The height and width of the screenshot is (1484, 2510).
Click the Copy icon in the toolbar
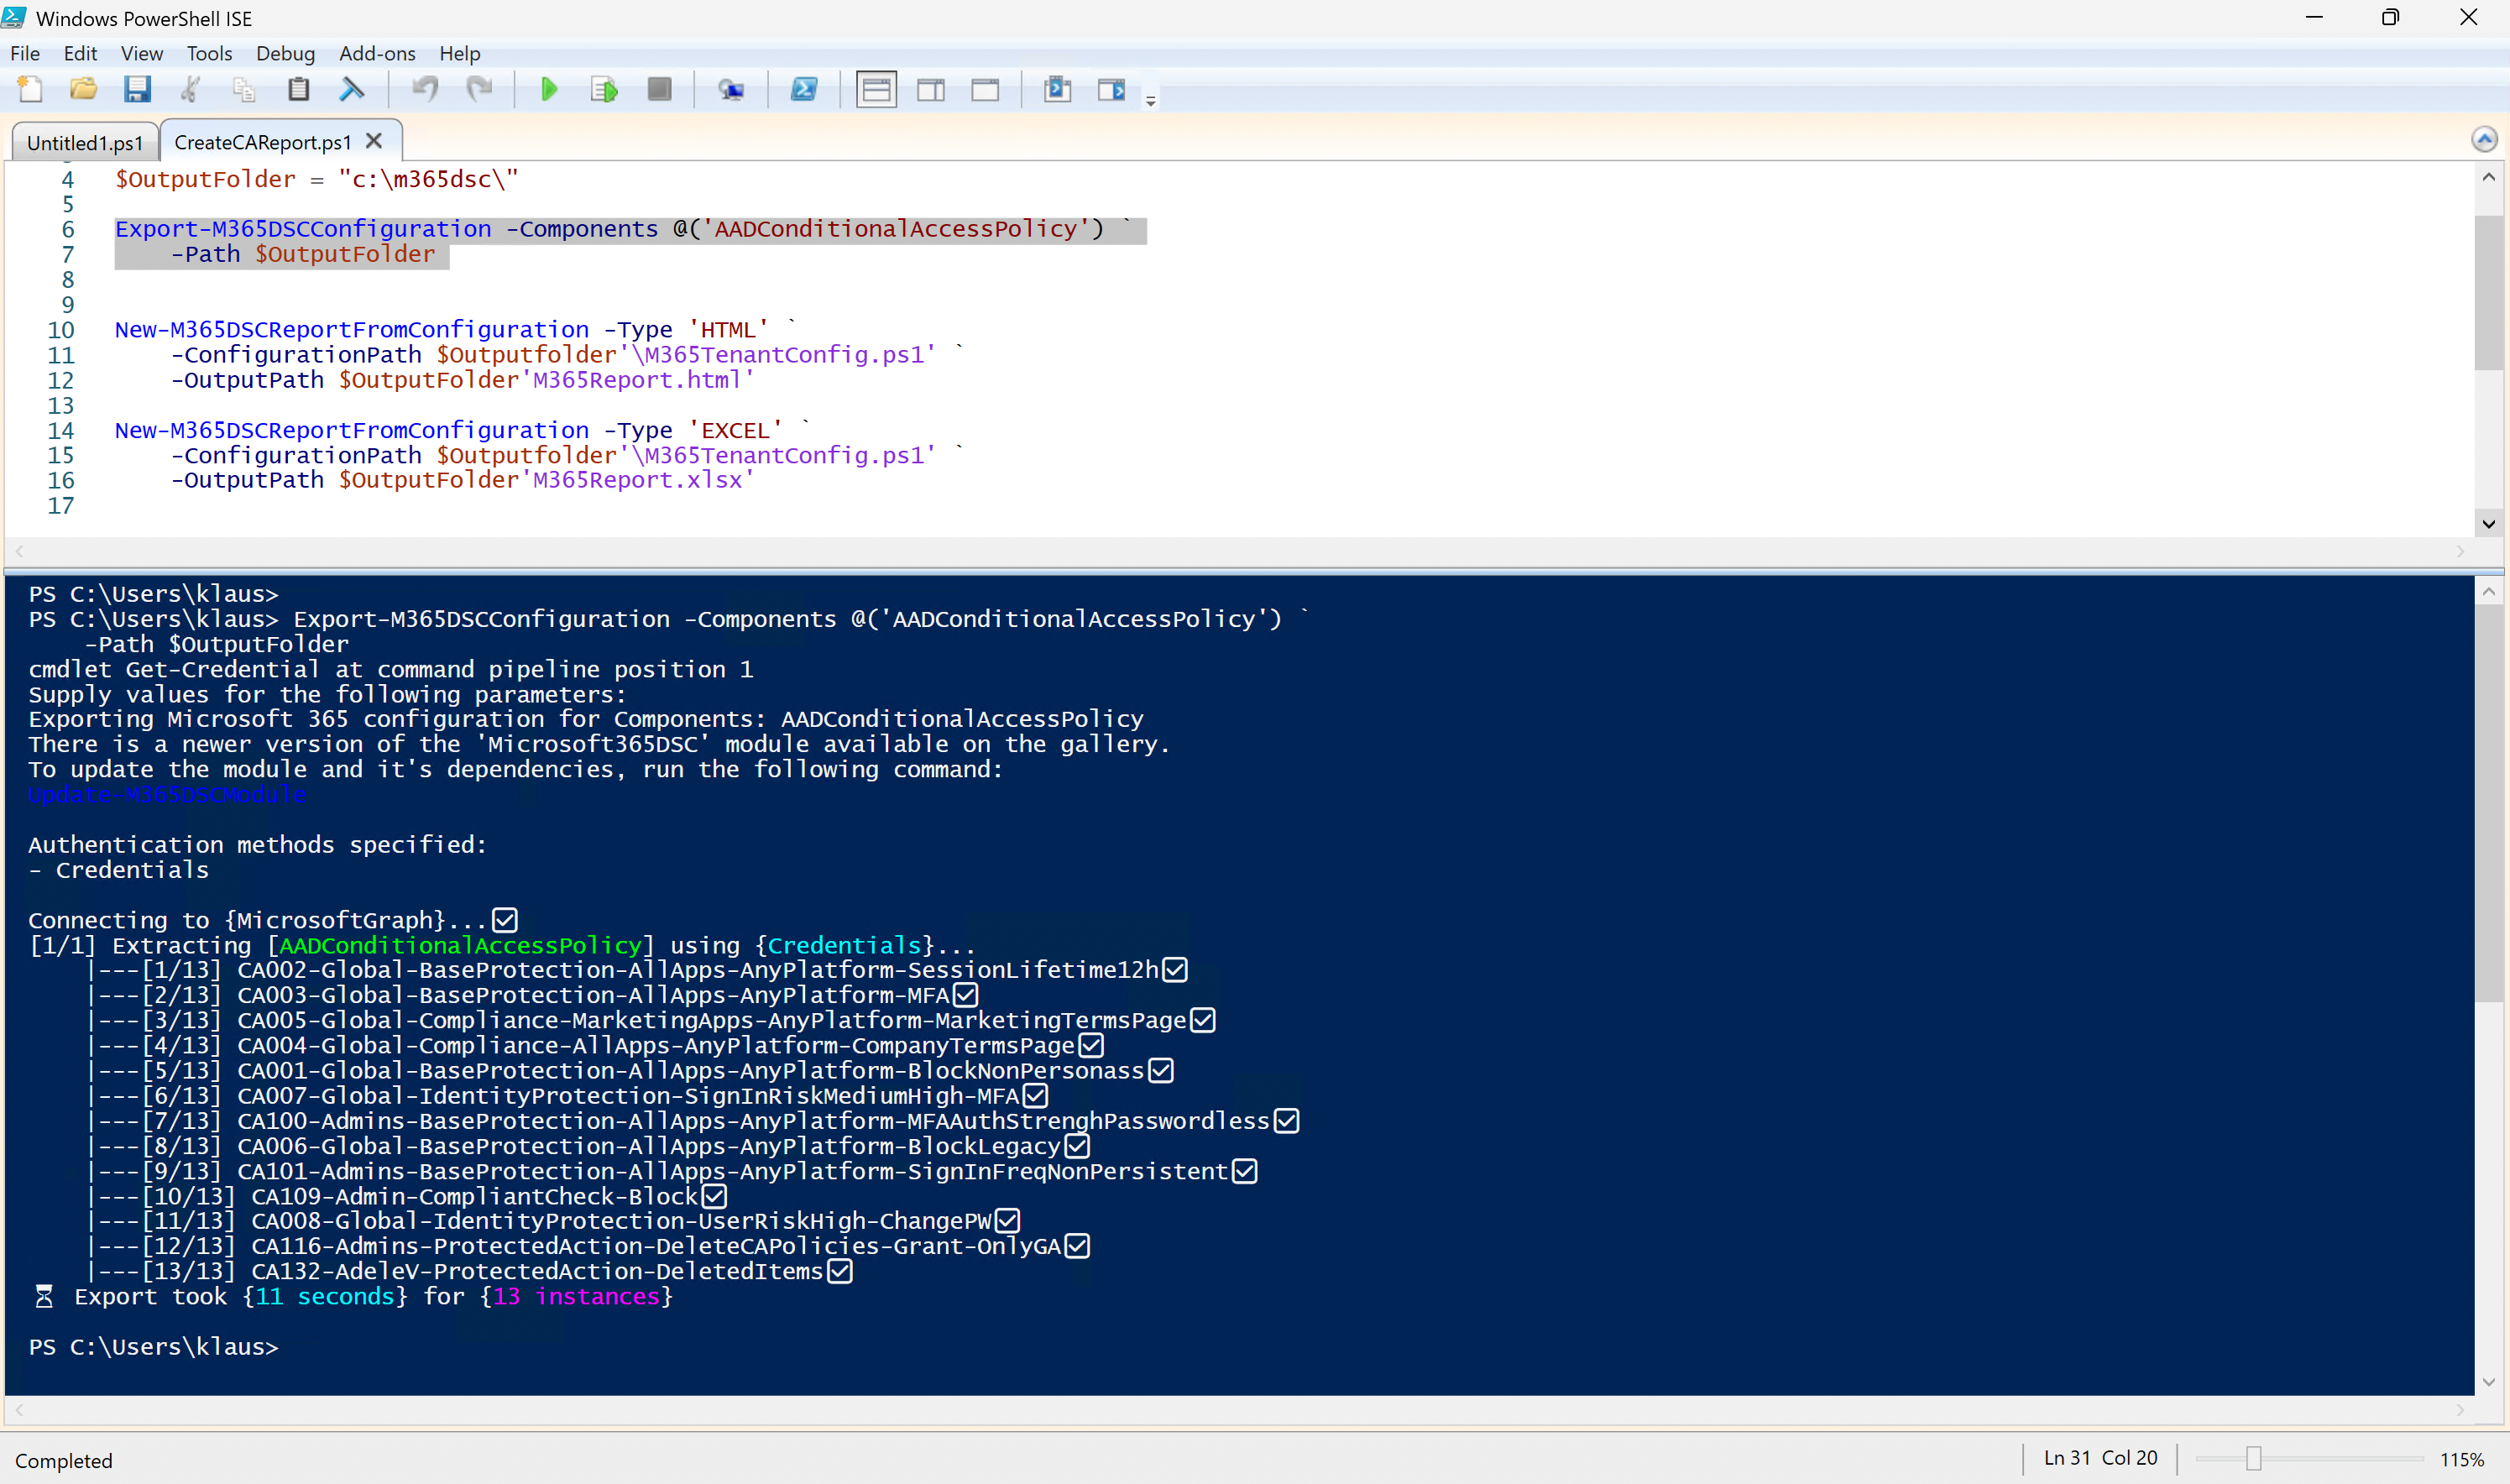(244, 90)
